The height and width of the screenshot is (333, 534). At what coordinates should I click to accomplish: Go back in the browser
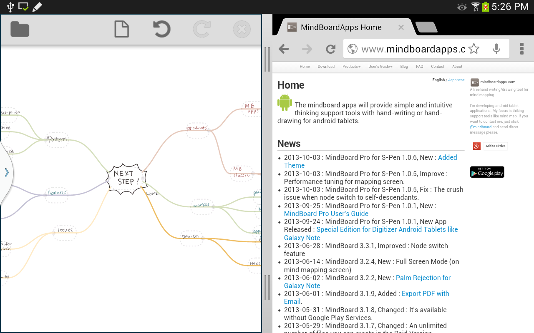pyautogui.click(x=284, y=49)
